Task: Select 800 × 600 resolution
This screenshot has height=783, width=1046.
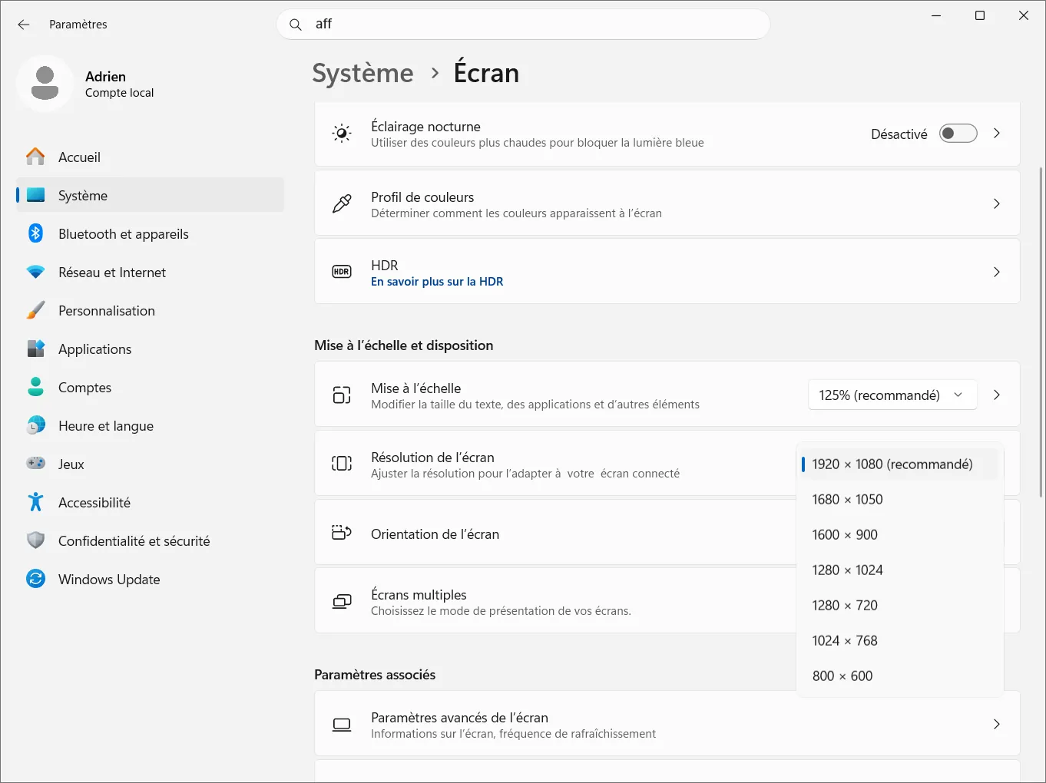Action: pyautogui.click(x=900, y=676)
